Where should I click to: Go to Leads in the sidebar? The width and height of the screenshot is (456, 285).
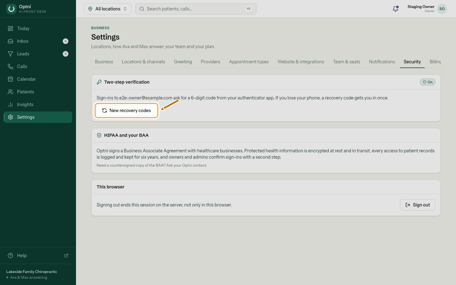click(38, 54)
